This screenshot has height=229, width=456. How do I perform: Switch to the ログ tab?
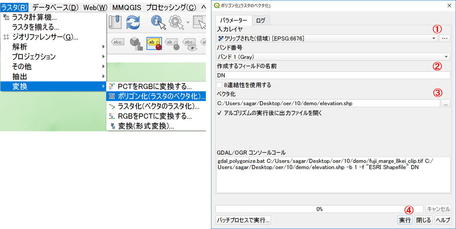point(261,20)
